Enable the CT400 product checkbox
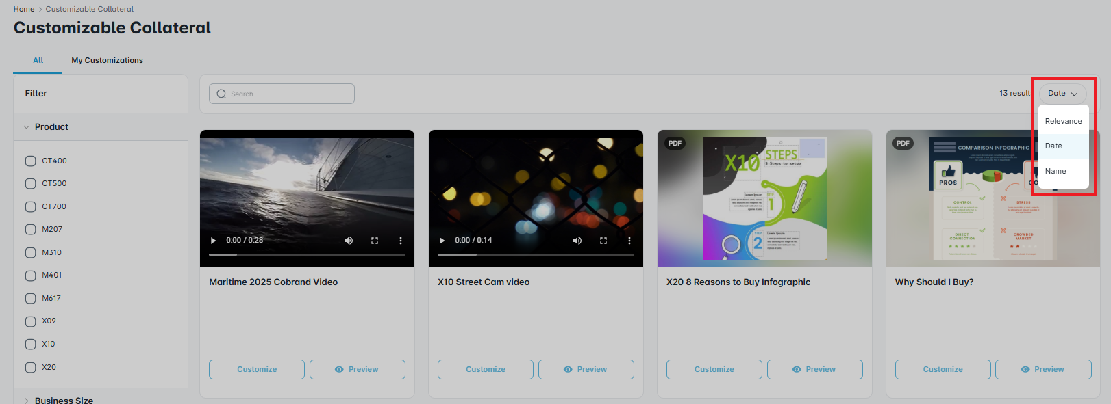This screenshot has height=404, width=1111. click(31, 161)
